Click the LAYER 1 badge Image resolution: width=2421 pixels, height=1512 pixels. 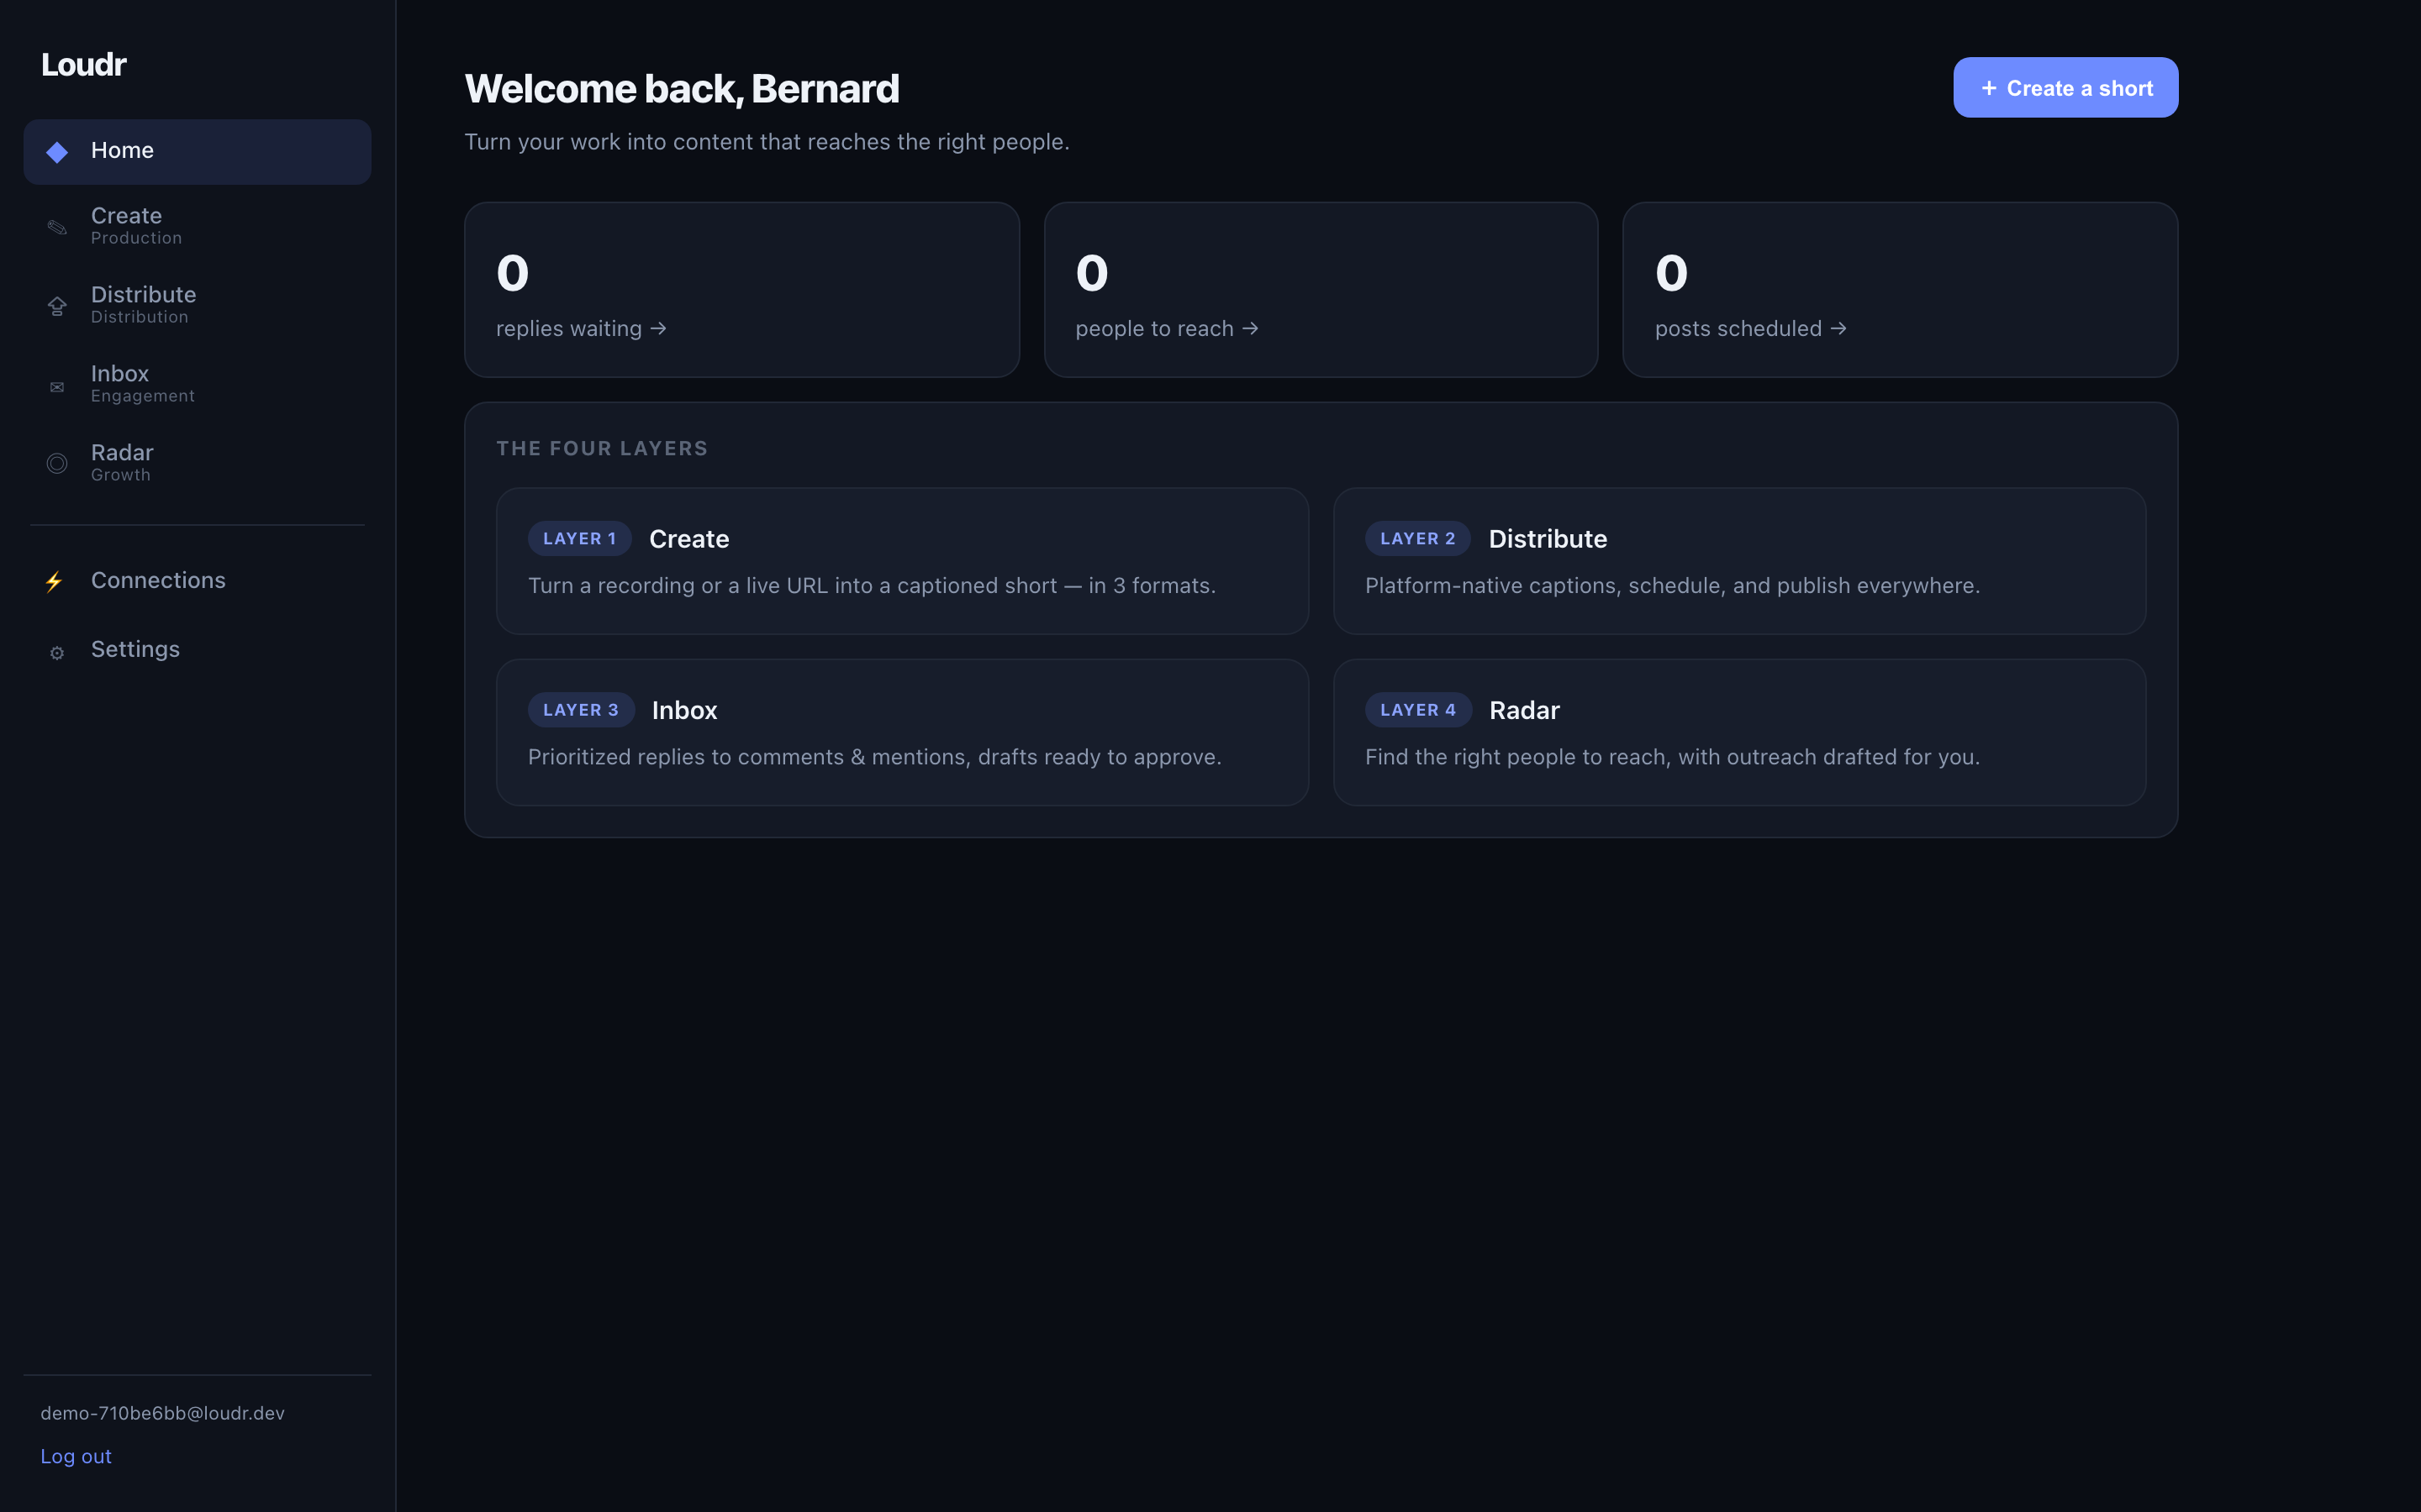point(579,539)
